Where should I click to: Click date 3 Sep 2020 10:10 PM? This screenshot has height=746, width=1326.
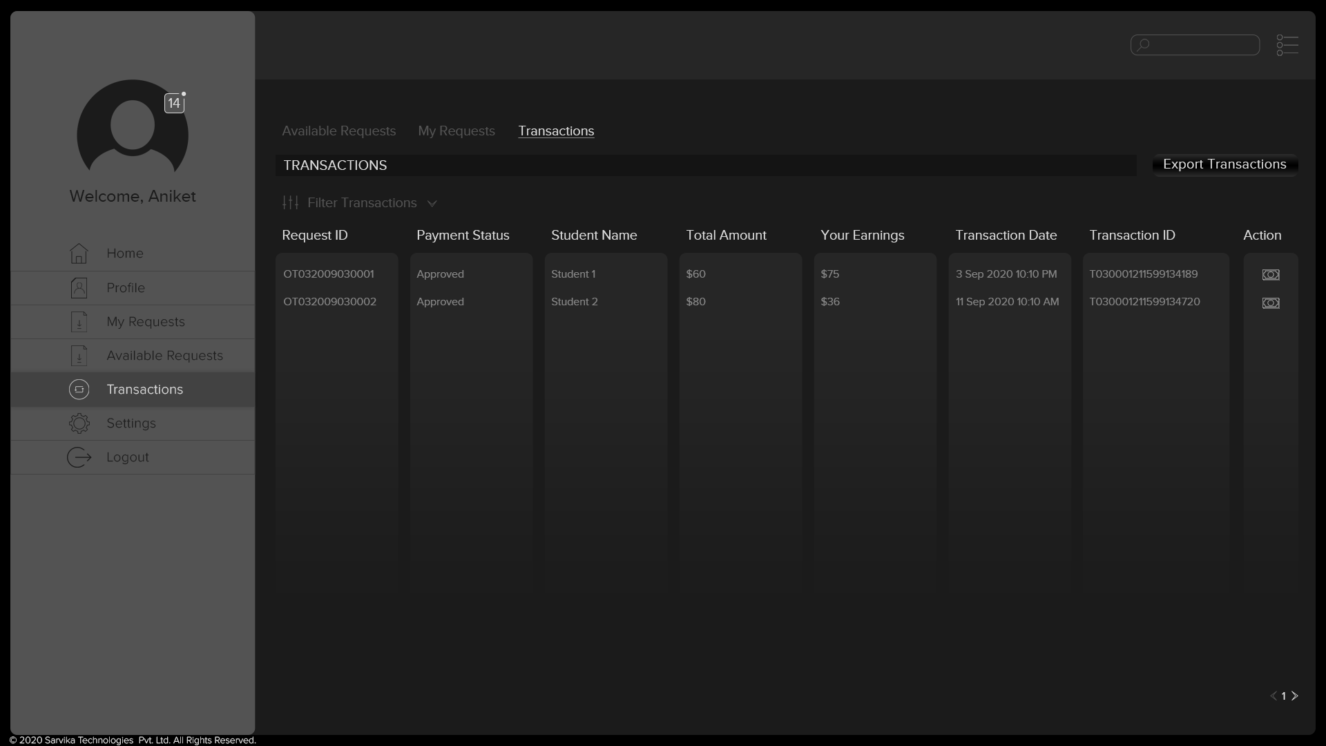click(1006, 274)
